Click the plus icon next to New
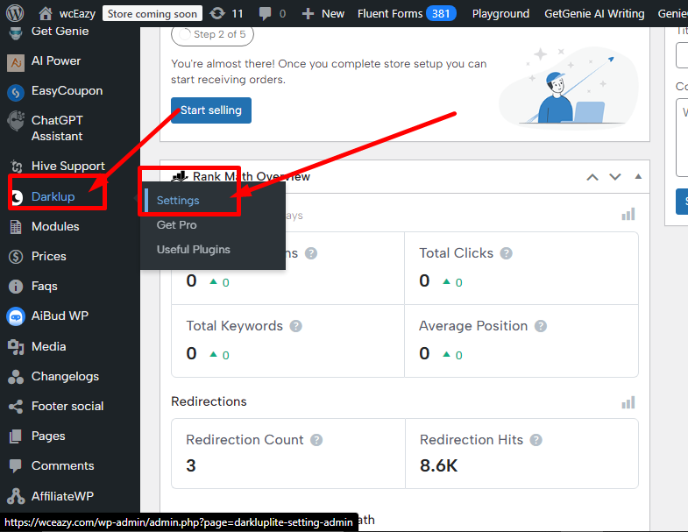 pos(308,14)
